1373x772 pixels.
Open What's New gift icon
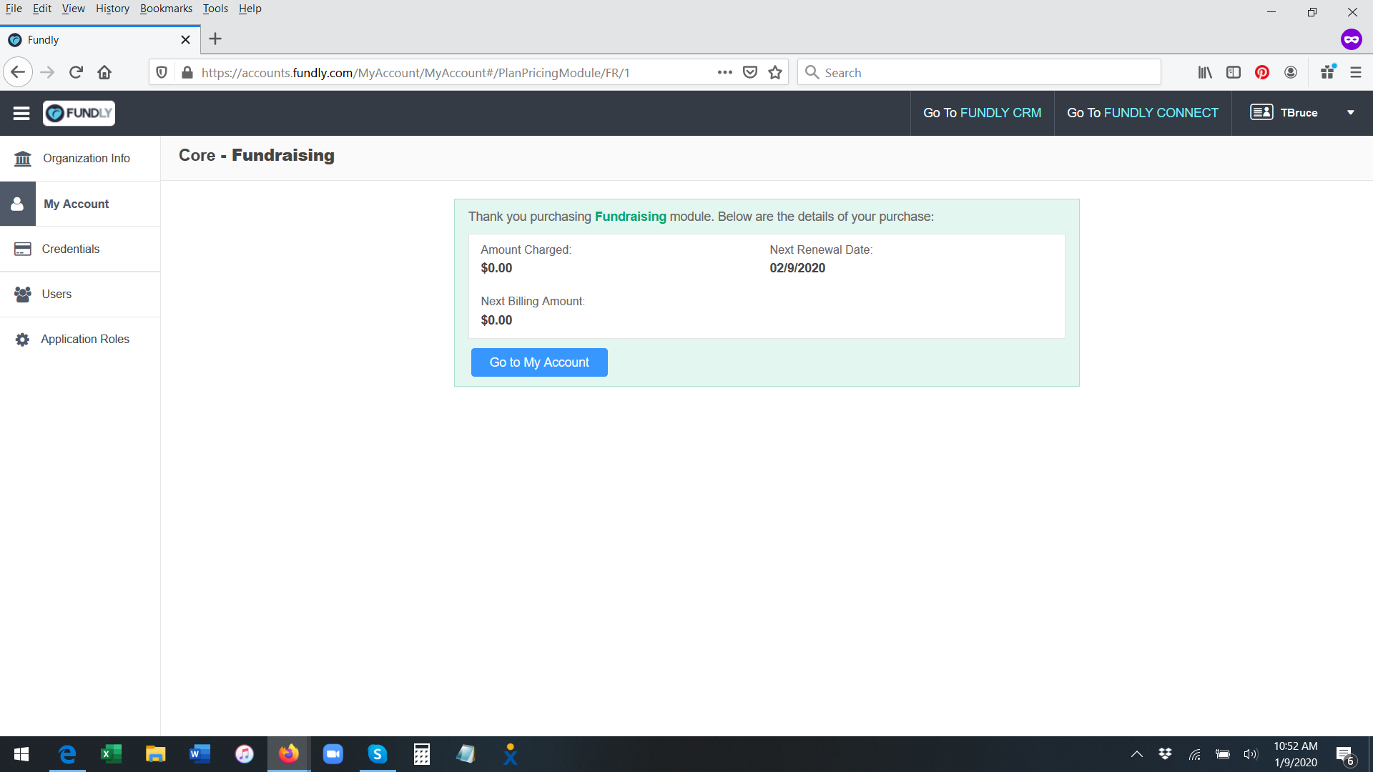pos(1328,72)
